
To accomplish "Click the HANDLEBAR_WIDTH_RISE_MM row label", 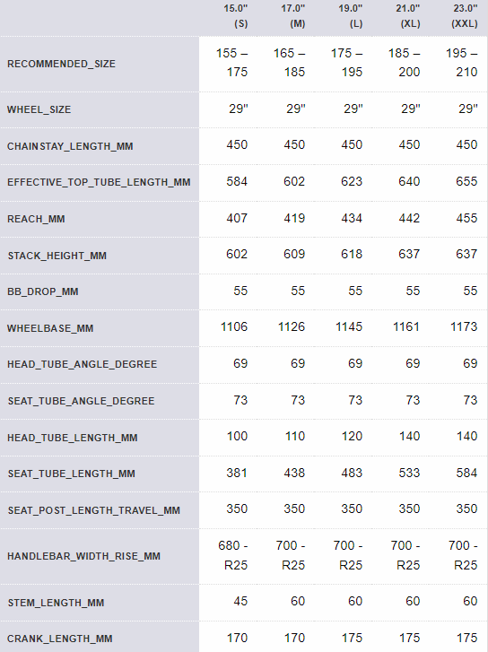I will 83,556.
